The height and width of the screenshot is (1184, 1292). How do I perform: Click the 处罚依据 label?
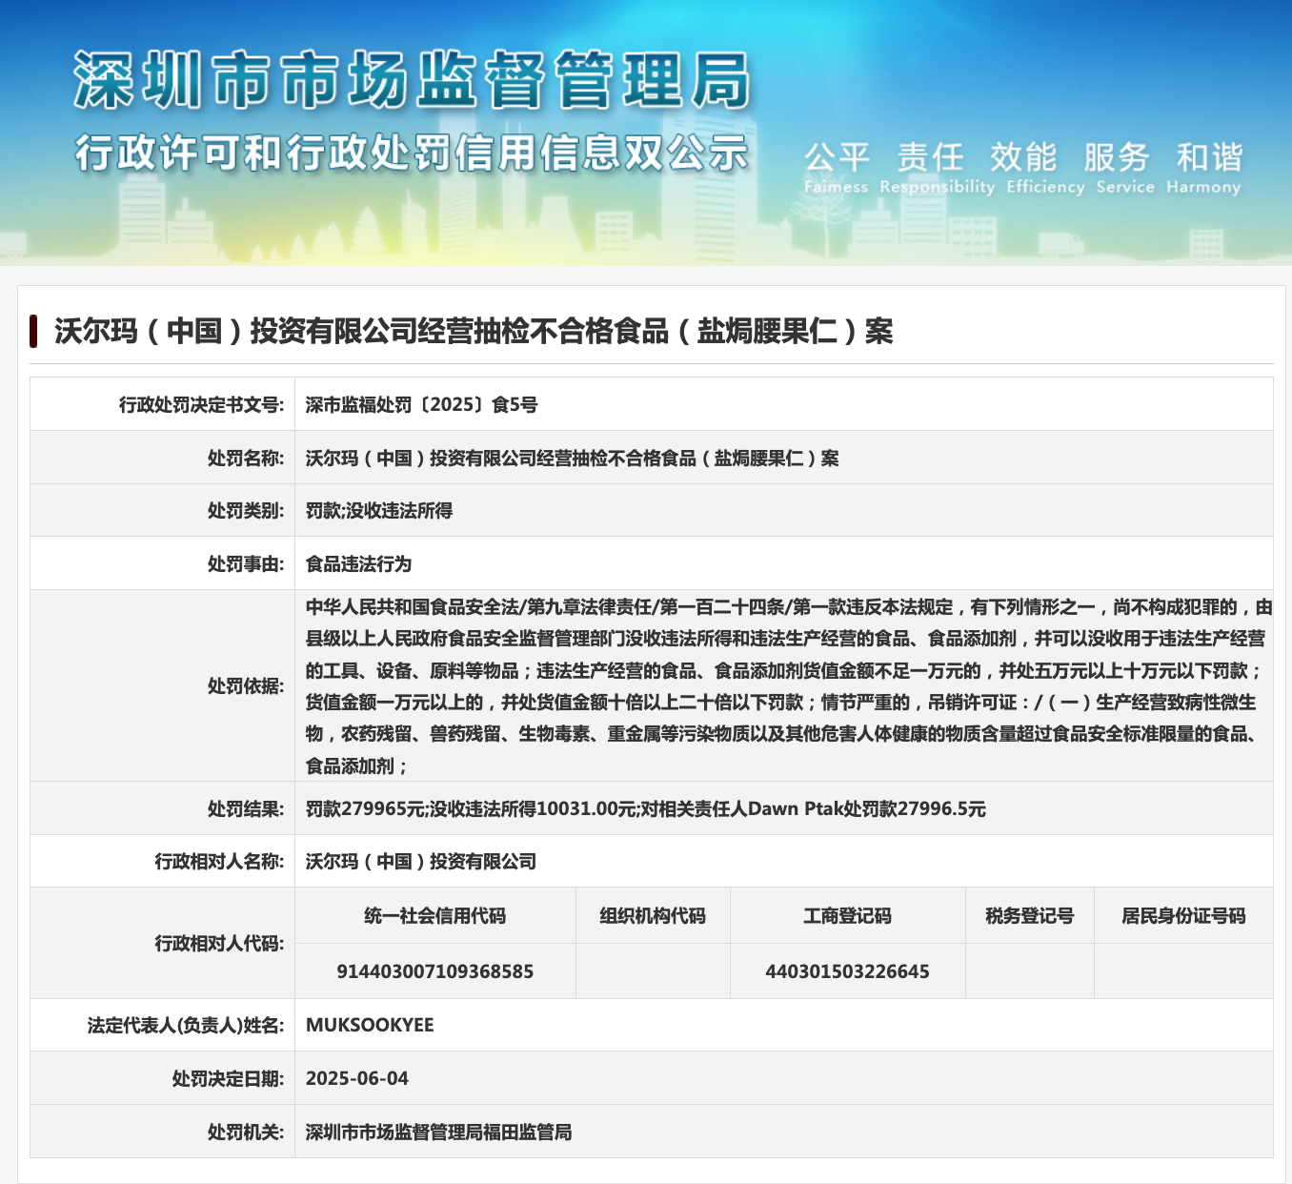click(246, 685)
